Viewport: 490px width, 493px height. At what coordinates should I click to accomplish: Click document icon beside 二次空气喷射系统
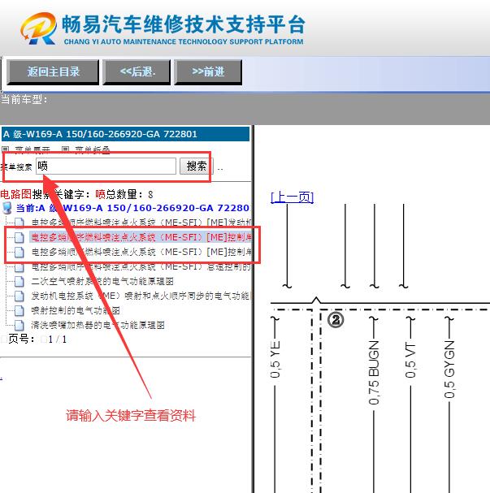pyautogui.click(x=20, y=281)
